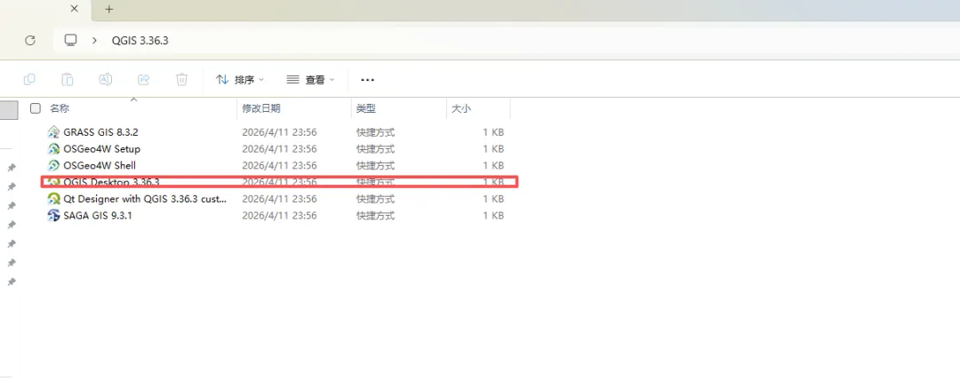Click the Rename icon in the toolbar
The height and width of the screenshot is (380, 960).
[x=105, y=80]
